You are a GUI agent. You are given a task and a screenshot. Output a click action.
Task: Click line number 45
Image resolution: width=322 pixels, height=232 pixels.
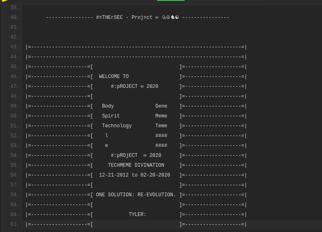click(x=14, y=67)
